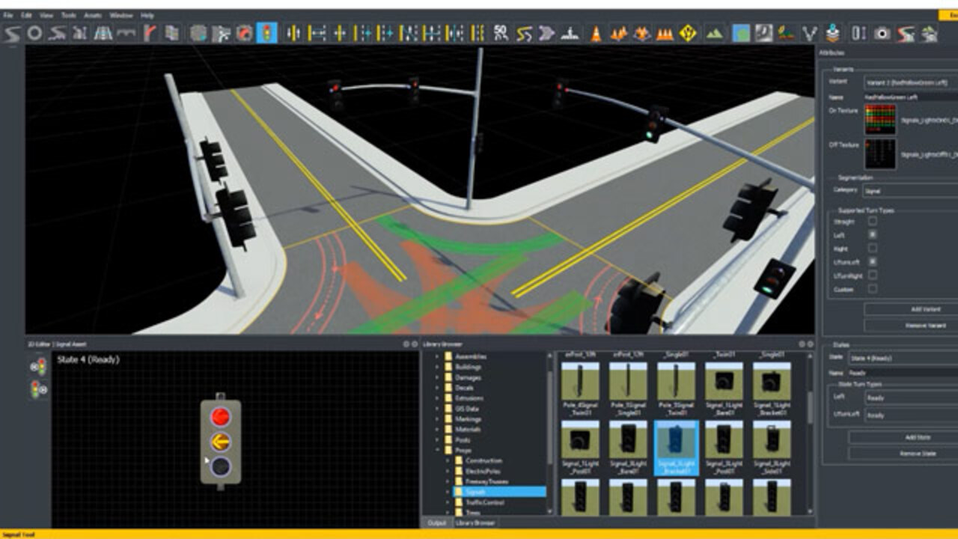Image resolution: width=958 pixels, height=539 pixels.
Task: Toggle the Custom turn type checkbox
Action: click(872, 289)
